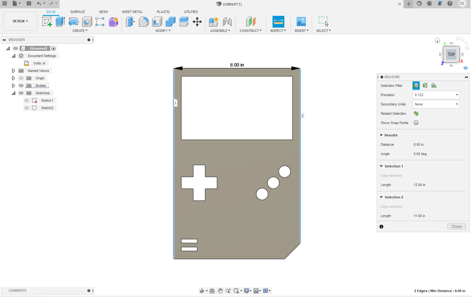
Task: Redo the last undone action
Action: pyautogui.click(x=51, y=3)
